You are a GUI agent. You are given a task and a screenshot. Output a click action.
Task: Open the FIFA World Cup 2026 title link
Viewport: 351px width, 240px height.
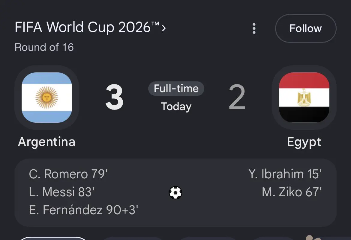click(x=87, y=27)
